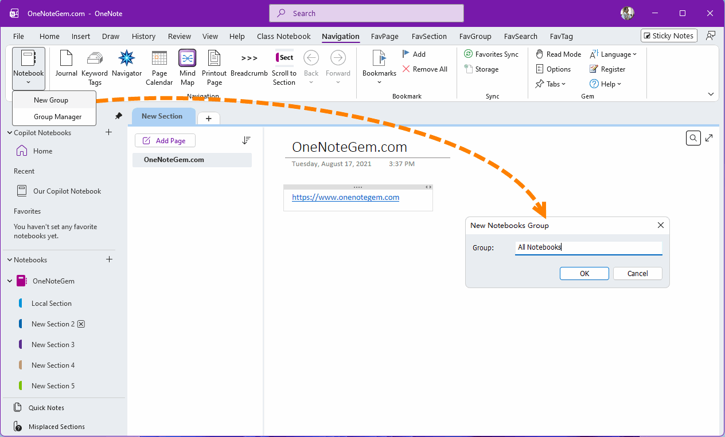
Task: Add a new Copilot notebook
Action: 109,132
